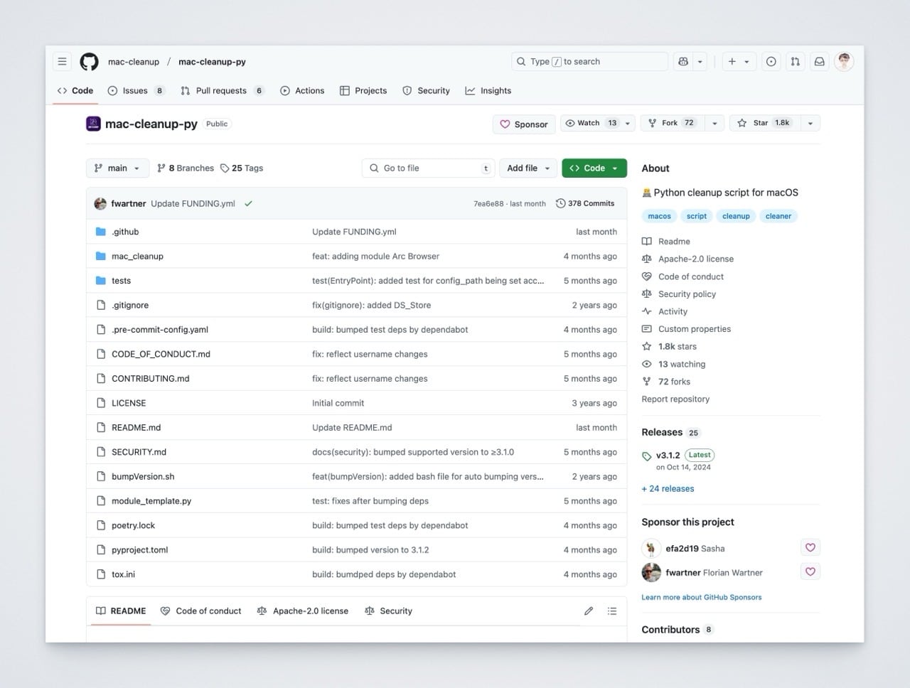
Task: Open the main branch selector
Action: coord(117,168)
